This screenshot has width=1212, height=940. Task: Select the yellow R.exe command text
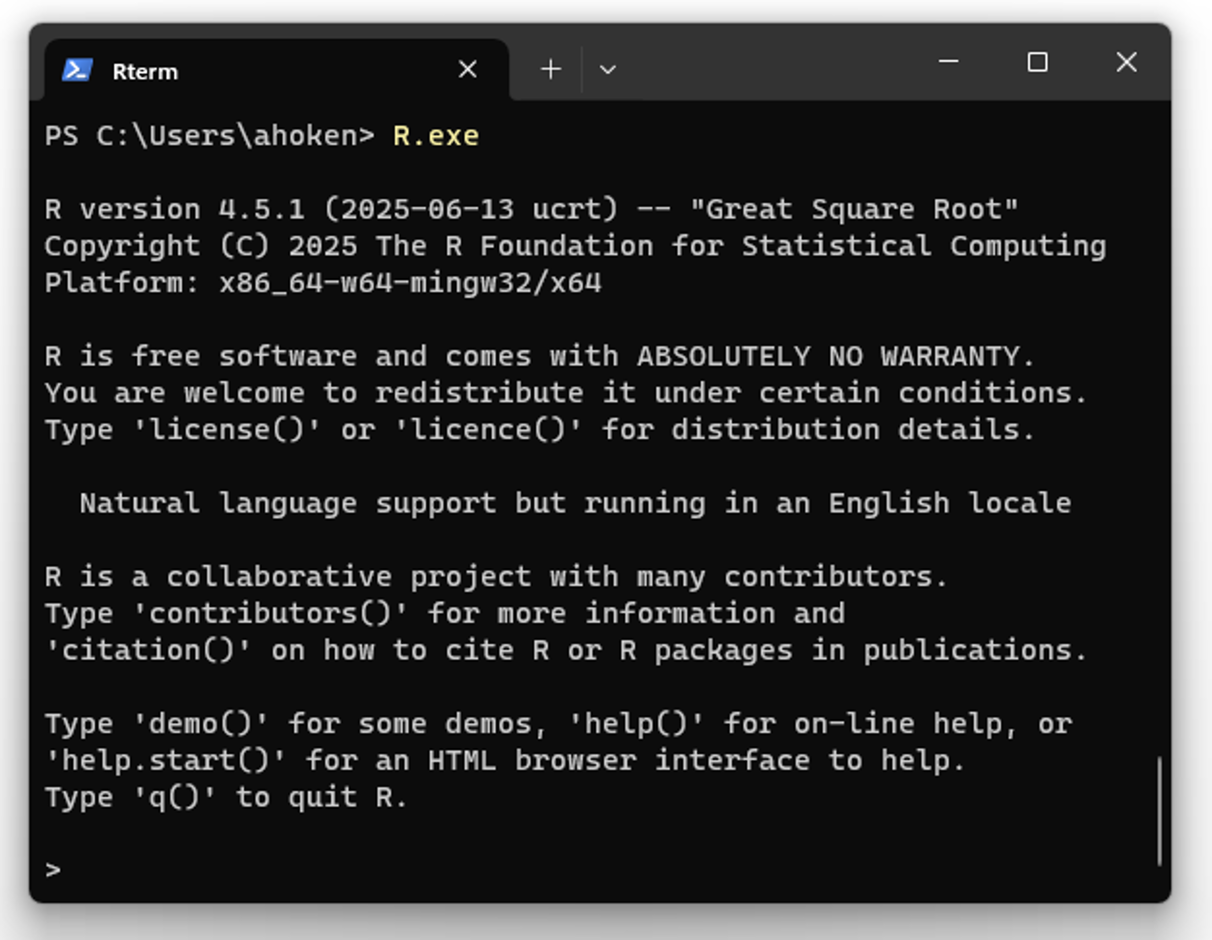(x=435, y=135)
